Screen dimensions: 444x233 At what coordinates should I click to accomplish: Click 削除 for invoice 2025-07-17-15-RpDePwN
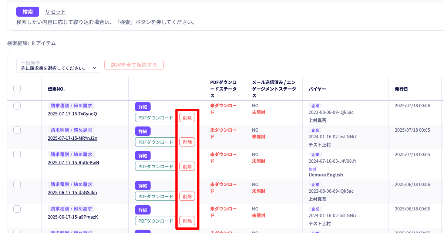(x=187, y=166)
